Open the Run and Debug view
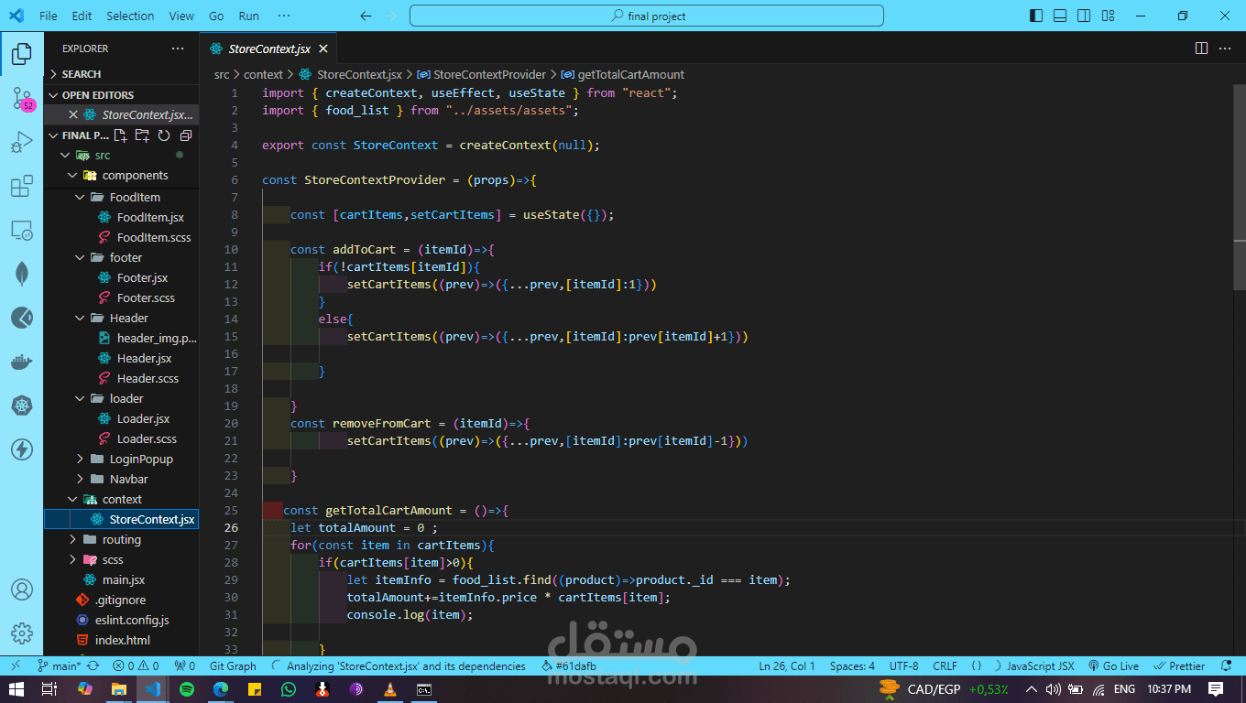 [x=22, y=144]
